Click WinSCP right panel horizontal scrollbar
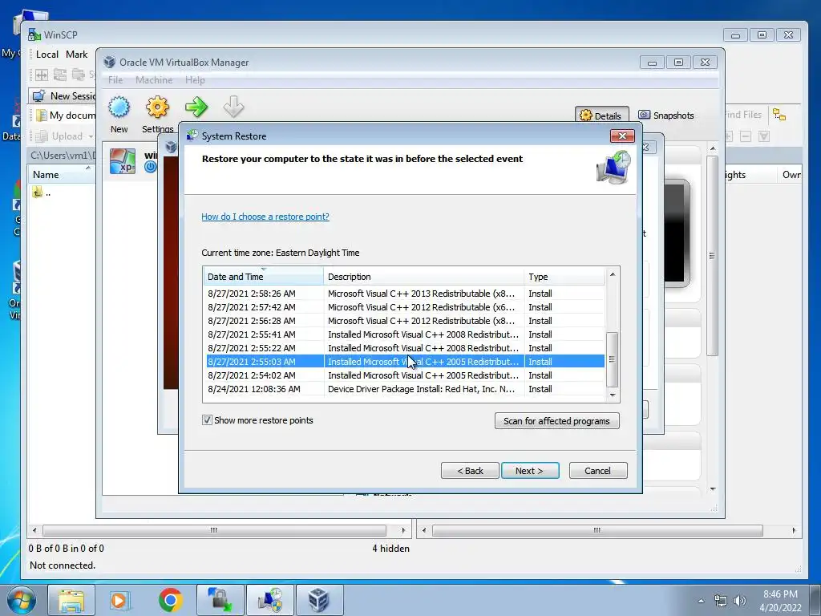 coord(597,530)
